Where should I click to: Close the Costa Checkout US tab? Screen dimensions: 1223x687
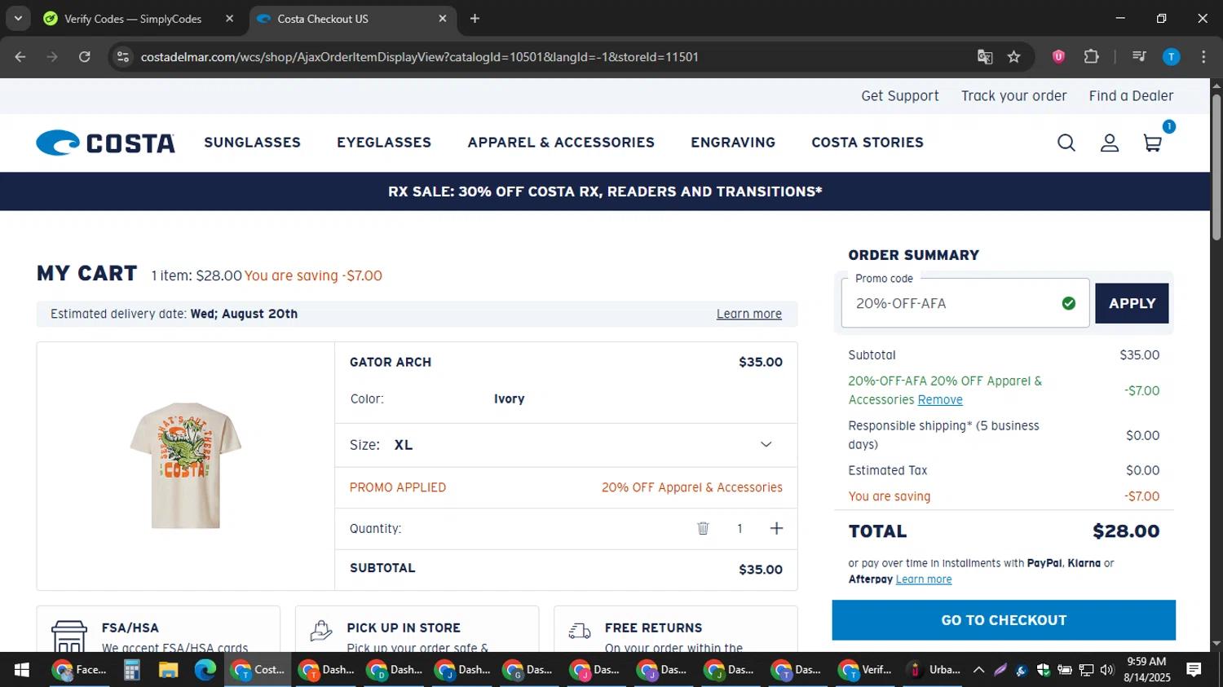tap(443, 19)
